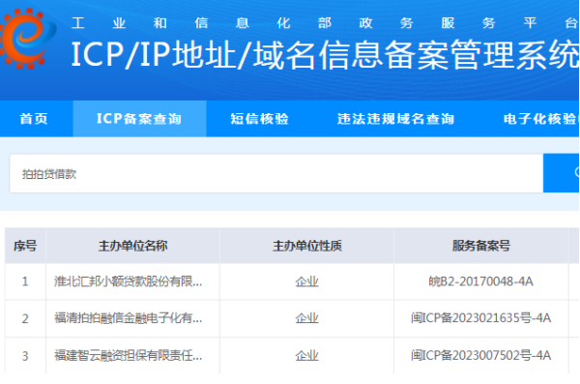Click record number 皖B2-20170048-4A

coord(480,281)
